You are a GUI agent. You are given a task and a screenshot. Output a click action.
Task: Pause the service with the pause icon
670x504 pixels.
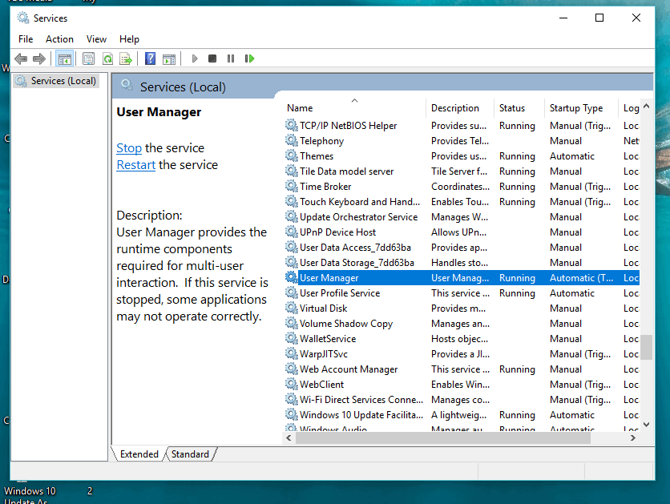point(231,58)
